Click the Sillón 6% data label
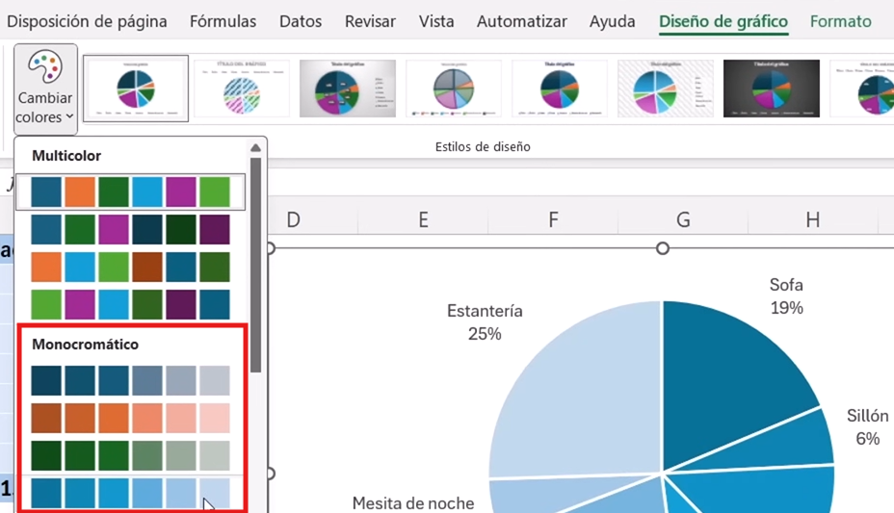The height and width of the screenshot is (513, 894). point(867,427)
